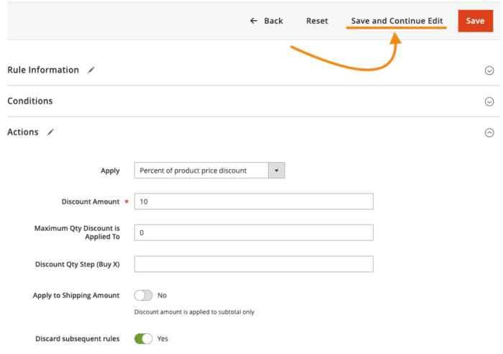Click the Back arrow icon
Image resolution: width=503 pixels, height=354 pixels.
(x=254, y=21)
